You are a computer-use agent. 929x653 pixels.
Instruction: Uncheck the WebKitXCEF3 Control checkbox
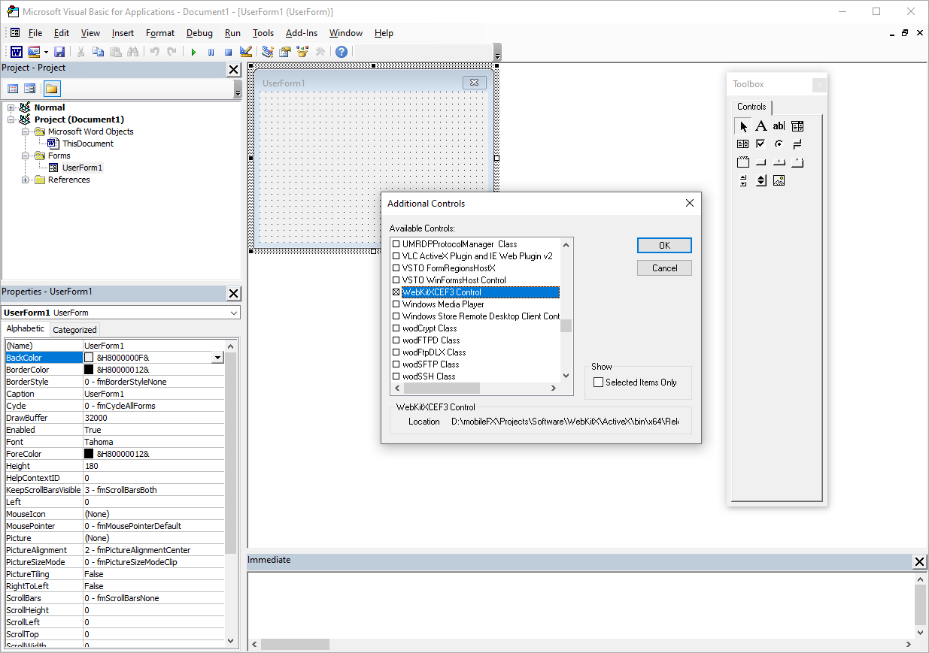tap(396, 292)
